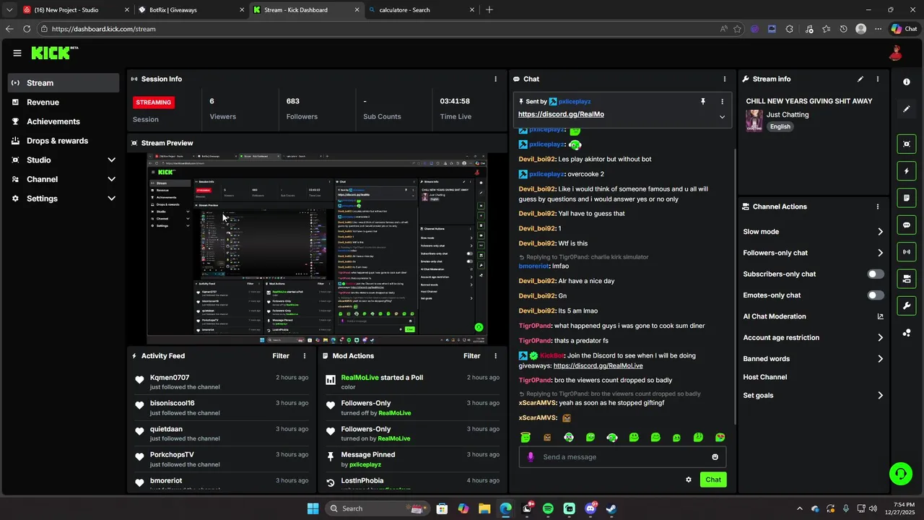Toggle Subscribers-only chat switch
924x520 pixels.
click(x=876, y=274)
